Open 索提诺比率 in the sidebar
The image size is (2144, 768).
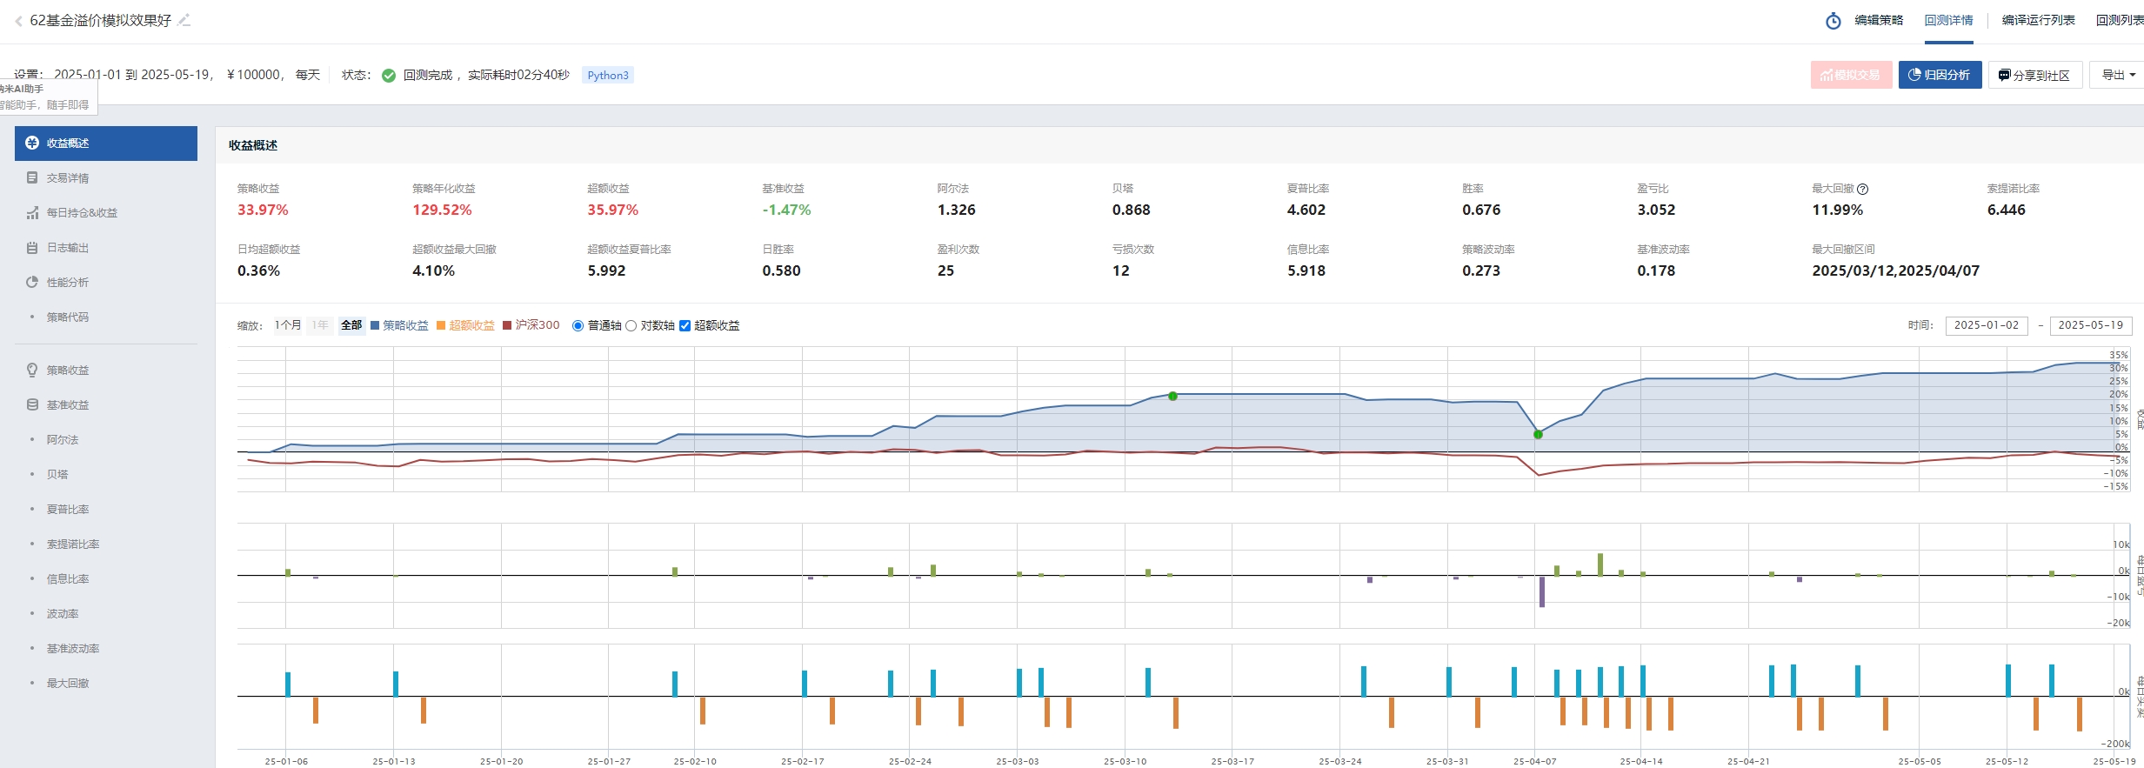(73, 544)
